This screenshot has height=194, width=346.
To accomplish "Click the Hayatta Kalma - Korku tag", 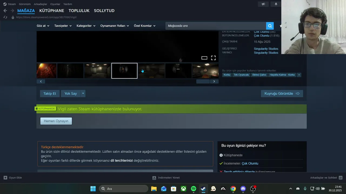I will 282,75.
